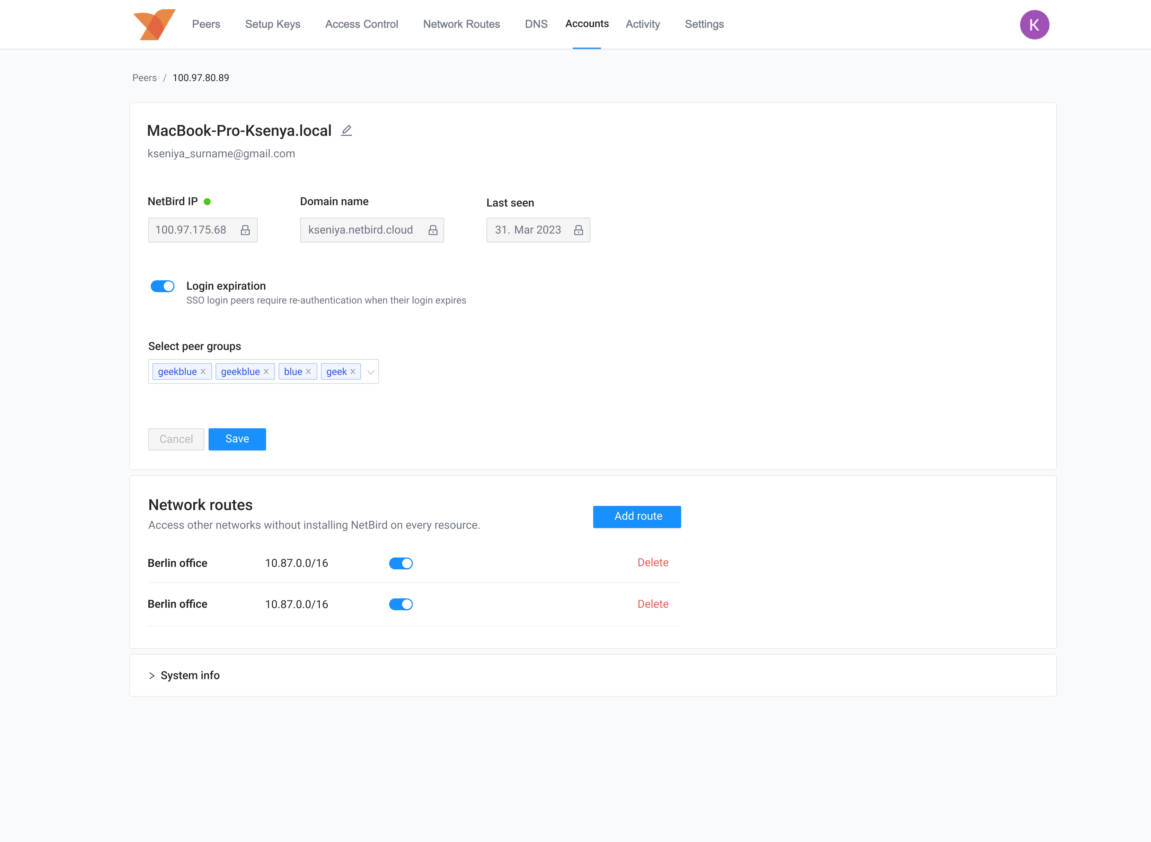Delete the first Berlin office route
The image size is (1151, 842).
click(653, 563)
